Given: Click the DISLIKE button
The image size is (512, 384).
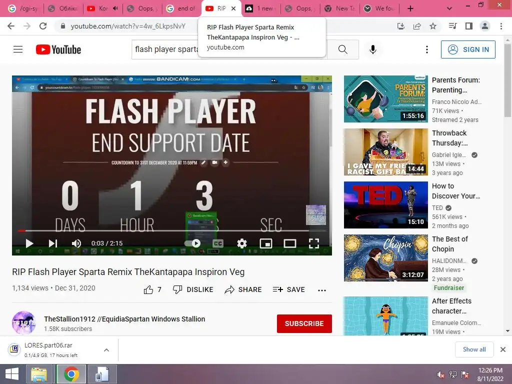Looking at the screenshot, I should coord(193,289).
